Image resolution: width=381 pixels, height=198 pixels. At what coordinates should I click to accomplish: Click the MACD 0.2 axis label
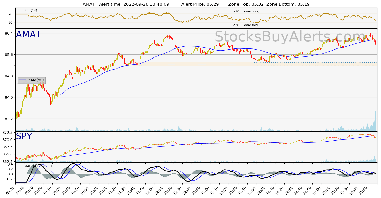[x=10, y=169]
